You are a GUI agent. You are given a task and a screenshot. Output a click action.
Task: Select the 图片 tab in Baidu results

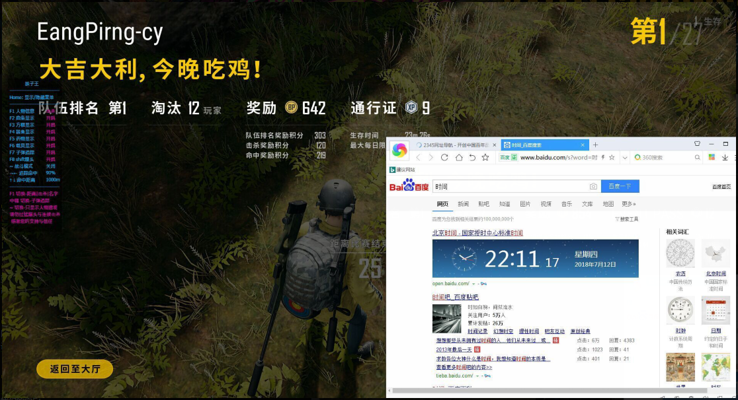point(525,204)
